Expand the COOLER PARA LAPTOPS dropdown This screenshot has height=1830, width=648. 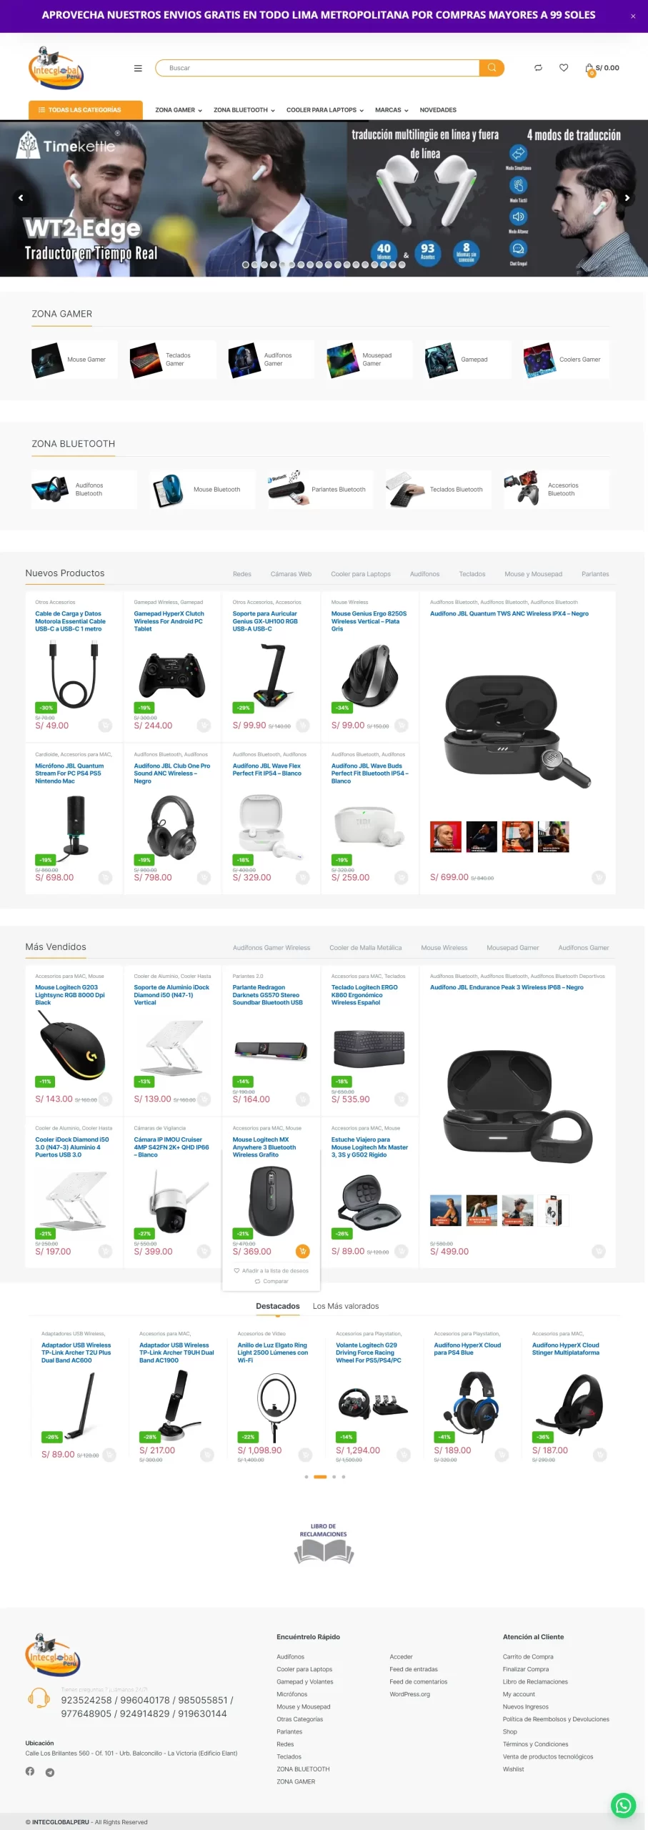click(x=325, y=110)
